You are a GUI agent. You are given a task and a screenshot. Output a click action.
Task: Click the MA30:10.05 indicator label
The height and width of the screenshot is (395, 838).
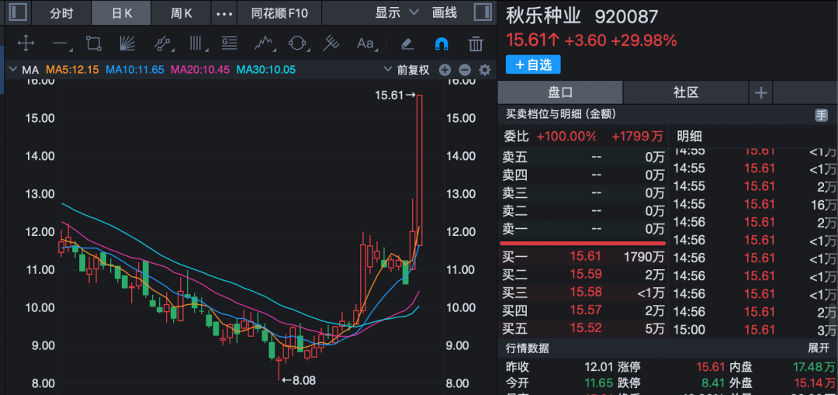click(x=266, y=70)
